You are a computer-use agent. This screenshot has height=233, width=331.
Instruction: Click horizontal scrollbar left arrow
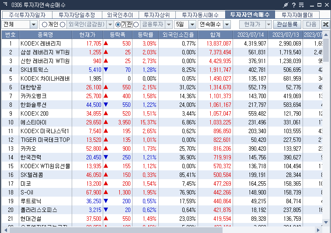click(x=6, y=230)
